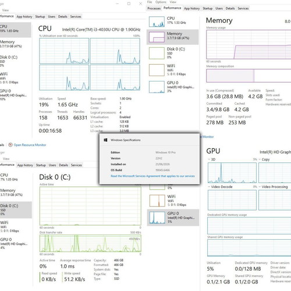The height and width of the screenshot is (291, 291).
Task: Select Disk 0 thumbnail in Memory window sidebar
Action: 157,53
